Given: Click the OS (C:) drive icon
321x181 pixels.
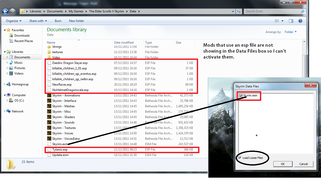Looking at the screenshot, I should [x=11, y=101].
